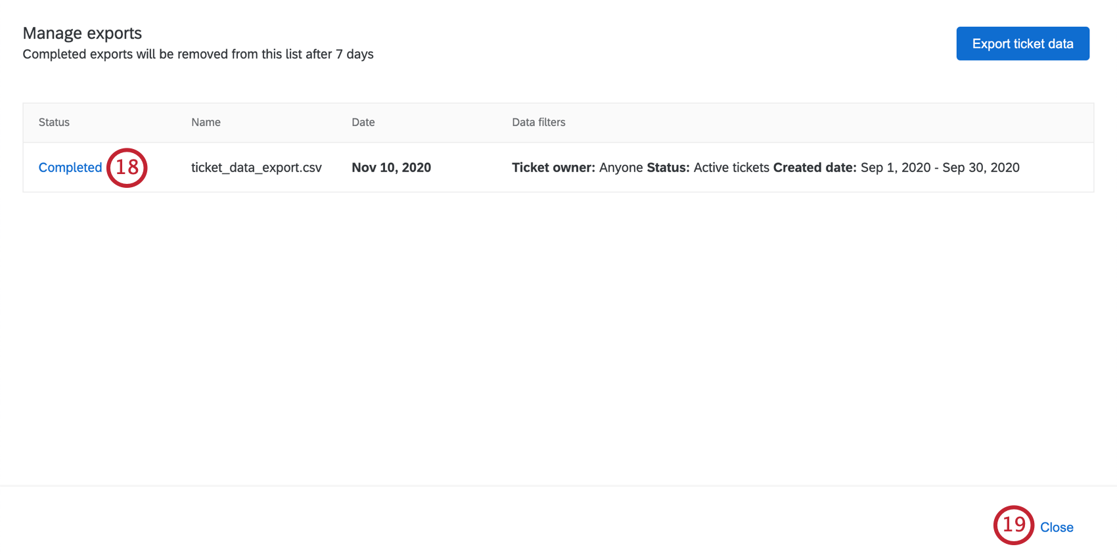Image resolution: width=1117 pixels, height=557 pixels.
Task: Click the Status column header
Action: [54, 122]
